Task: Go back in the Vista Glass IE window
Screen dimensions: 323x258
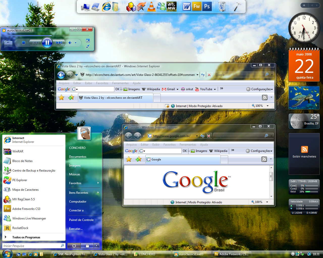Action: coord(61,75)
